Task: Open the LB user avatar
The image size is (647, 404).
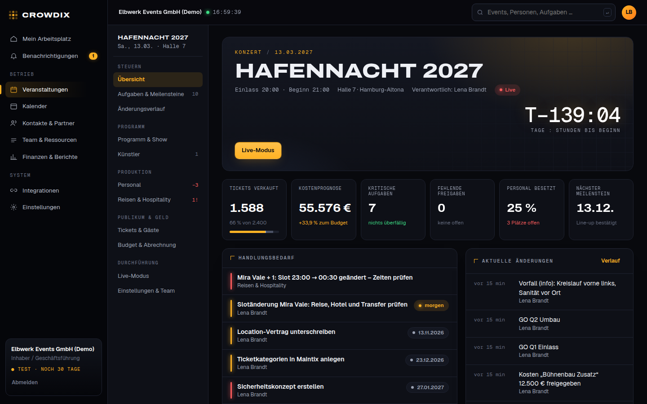Action: (629, 13)
